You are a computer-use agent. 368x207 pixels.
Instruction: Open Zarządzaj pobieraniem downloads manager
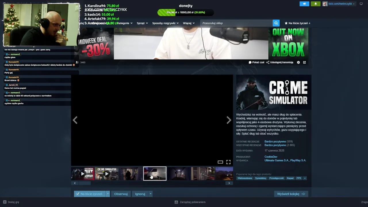click(190, 202)
